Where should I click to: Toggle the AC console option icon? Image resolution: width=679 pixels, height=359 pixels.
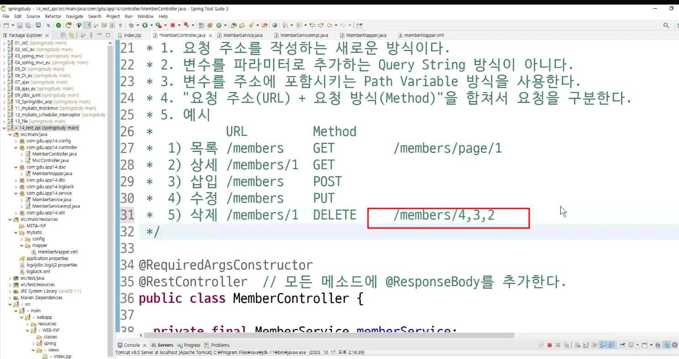point(667,345)
